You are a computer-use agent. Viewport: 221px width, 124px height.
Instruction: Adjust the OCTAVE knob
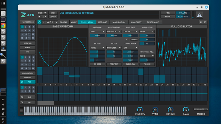point(170,110)
